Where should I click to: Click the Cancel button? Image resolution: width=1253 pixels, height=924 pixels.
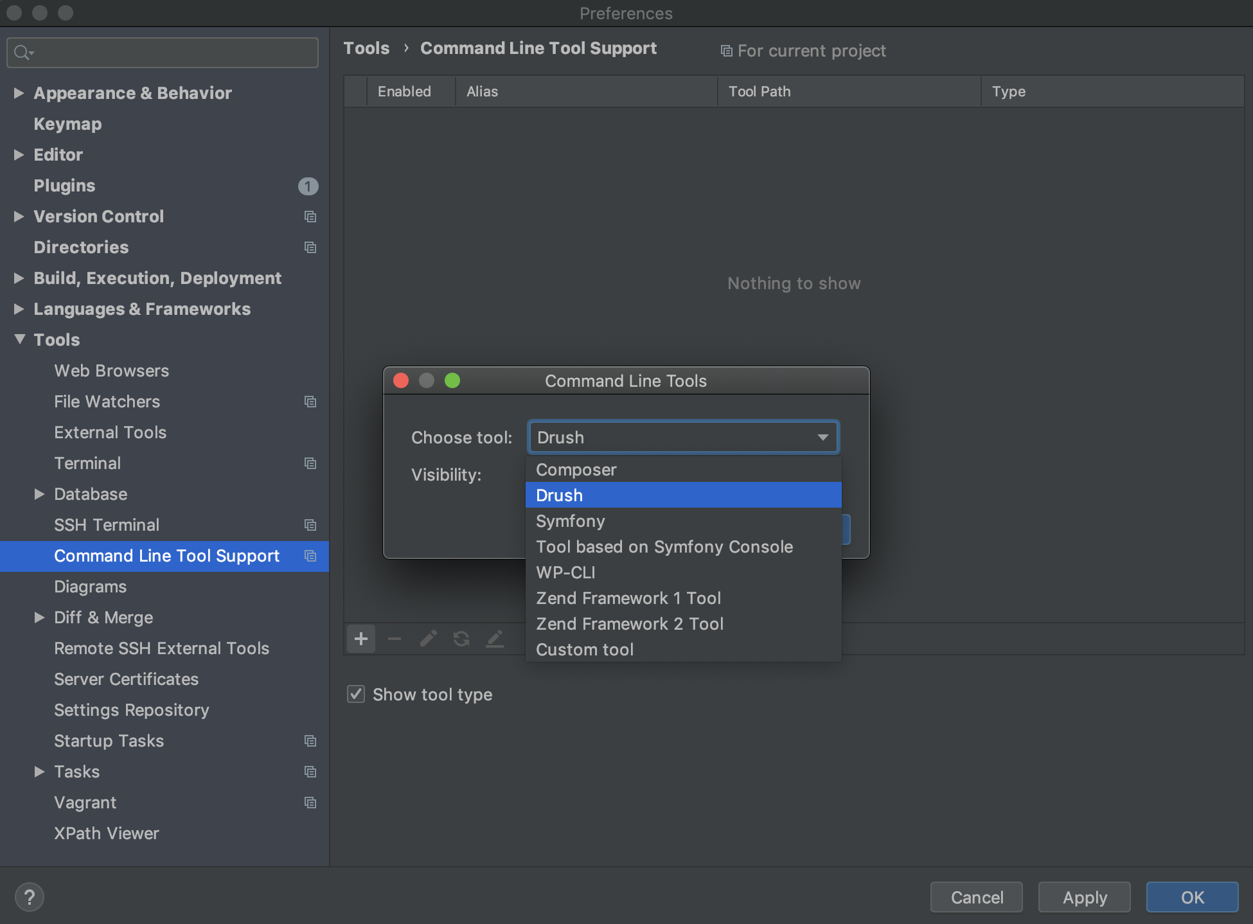tap(976, 897)
